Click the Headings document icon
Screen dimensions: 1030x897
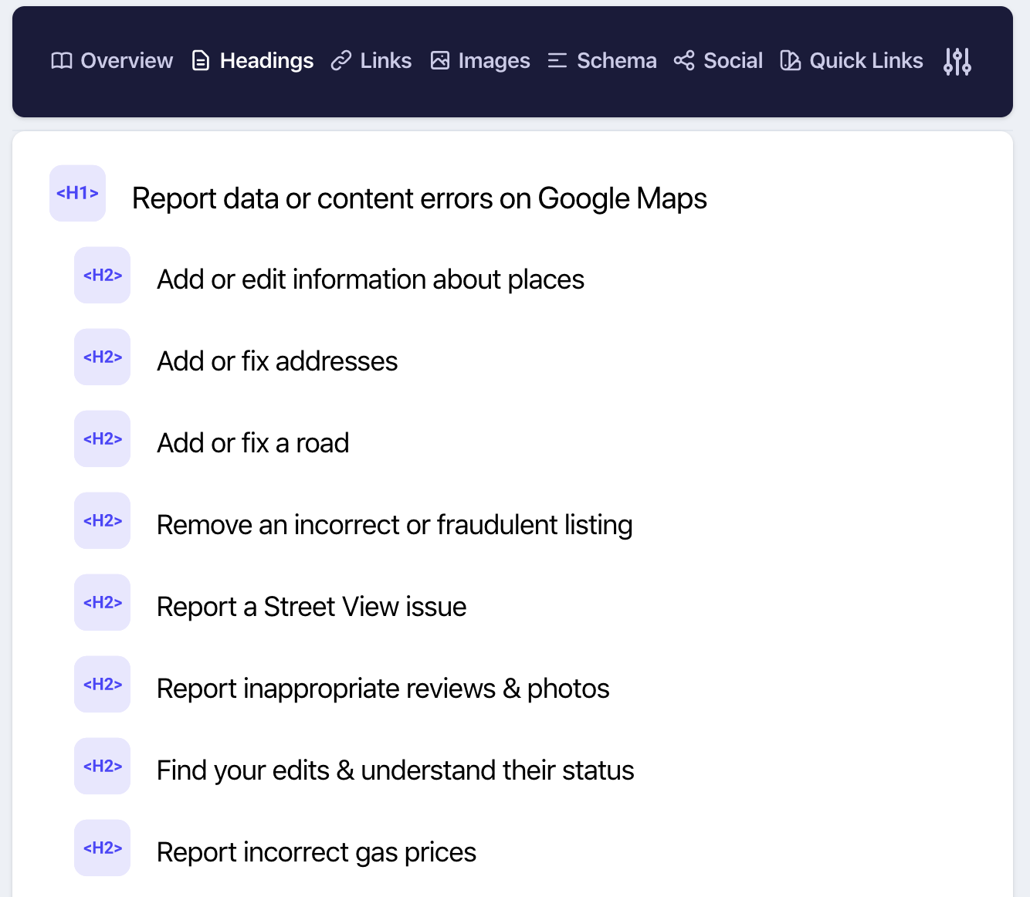point(201,61)
